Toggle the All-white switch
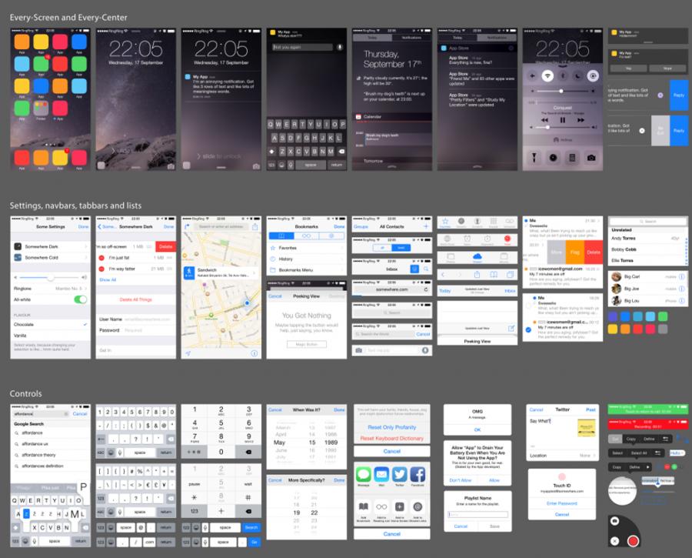This screenshot has width=692, height=558. (79, 299)
